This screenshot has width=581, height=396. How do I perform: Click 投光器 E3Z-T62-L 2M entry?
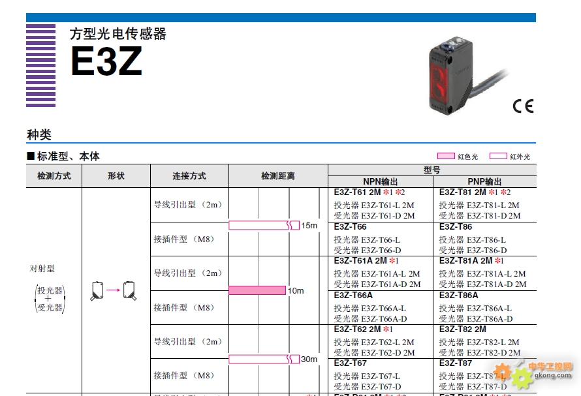[x=374, y=343]
